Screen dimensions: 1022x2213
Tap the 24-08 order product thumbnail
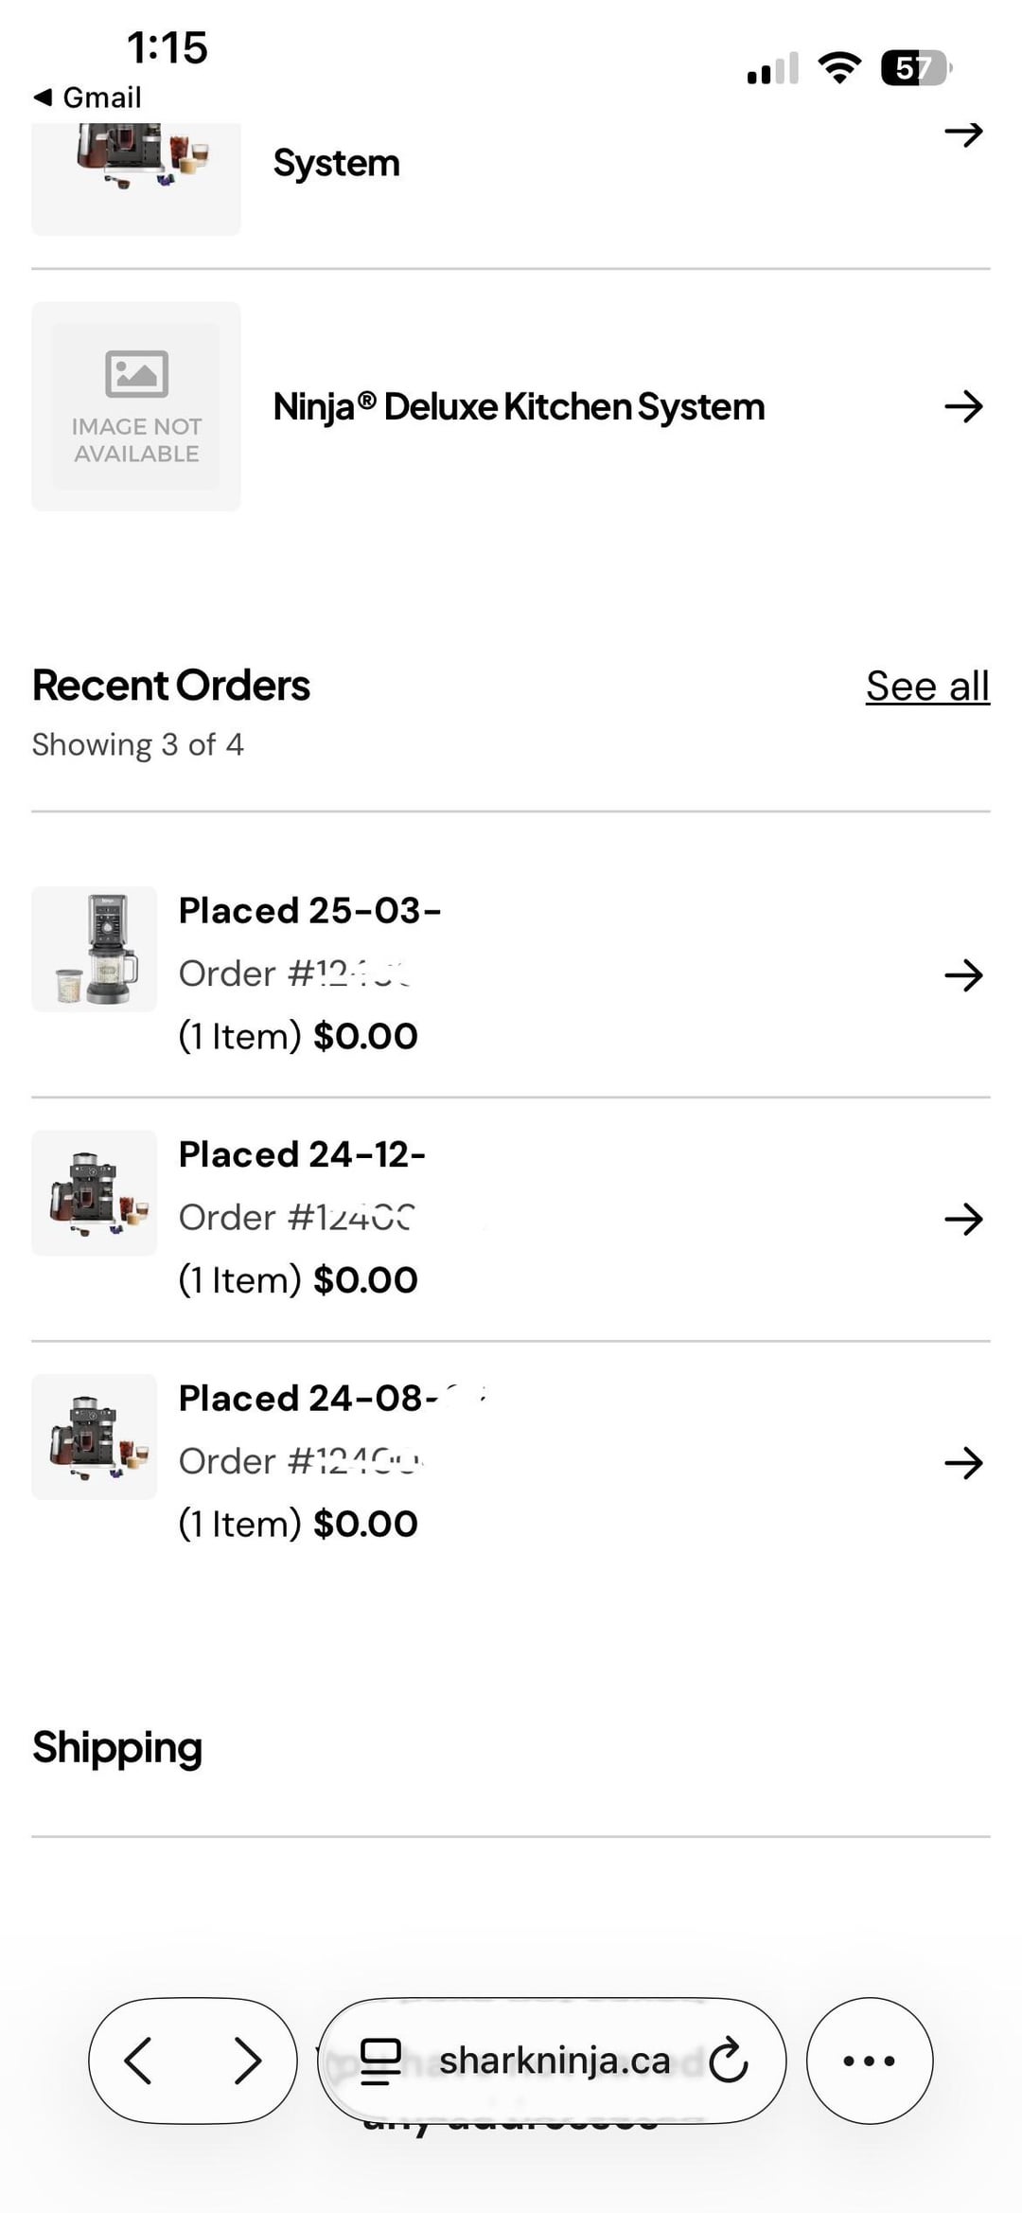point(95,1437)
